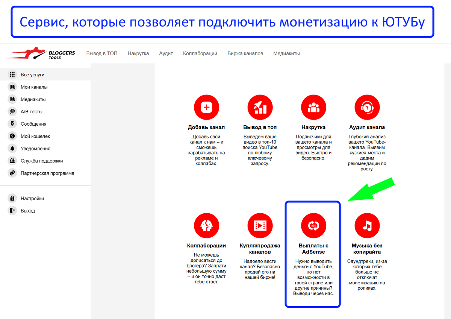Click the Выплаты с AdSense icon
This screenshot has height=319, width=451.
313,226
